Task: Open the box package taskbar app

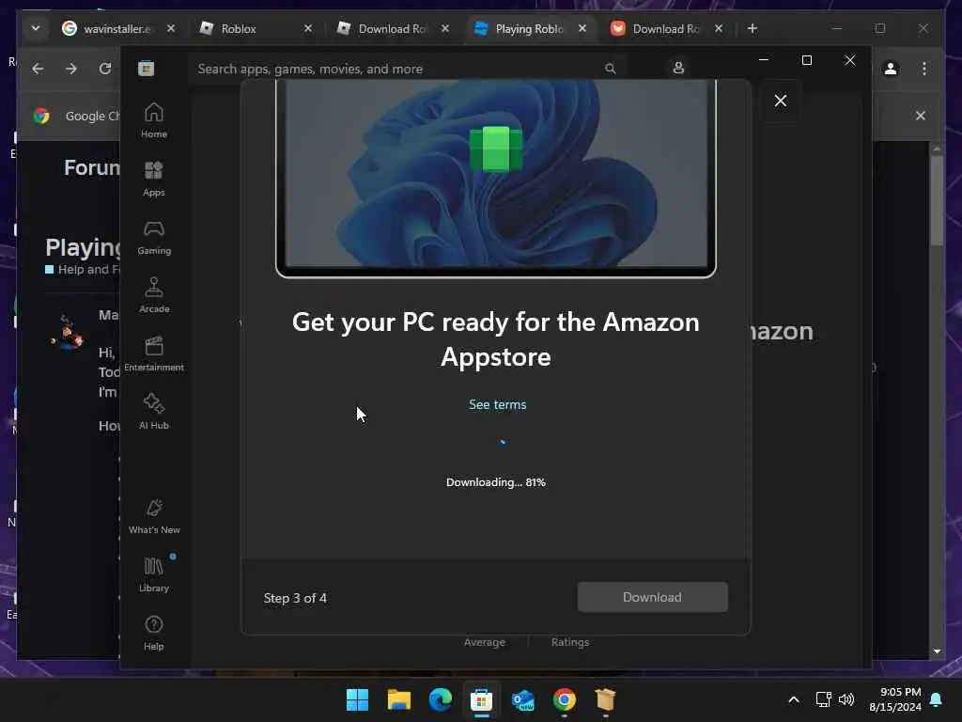Action: 605,699
